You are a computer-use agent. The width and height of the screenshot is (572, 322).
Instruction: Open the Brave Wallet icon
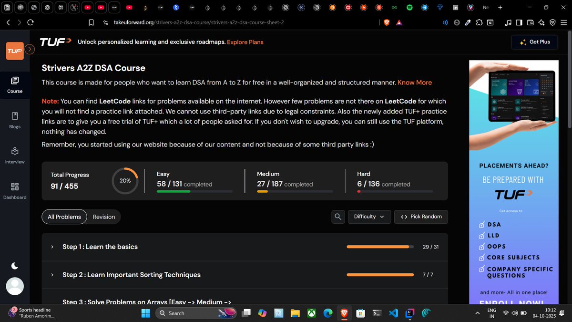(530, 22)
